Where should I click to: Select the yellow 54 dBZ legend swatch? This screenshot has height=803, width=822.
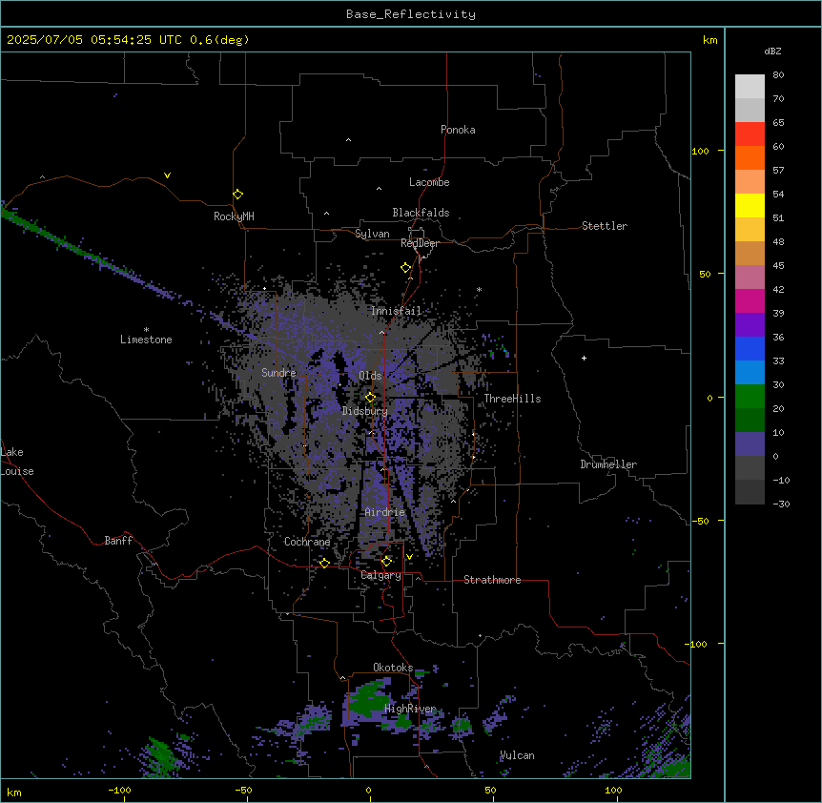[x=750, y=205]
